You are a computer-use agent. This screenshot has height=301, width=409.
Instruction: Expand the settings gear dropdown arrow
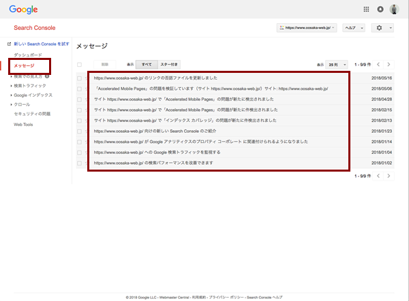(x=391, y=28)
